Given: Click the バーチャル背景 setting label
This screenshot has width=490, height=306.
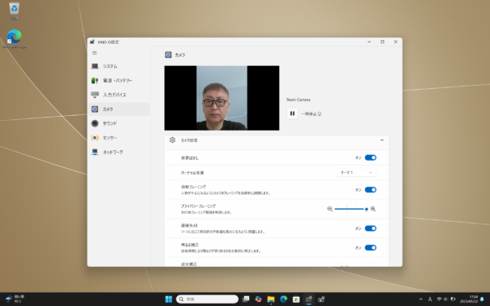Looking at the screenshot, I should (192, 173).
